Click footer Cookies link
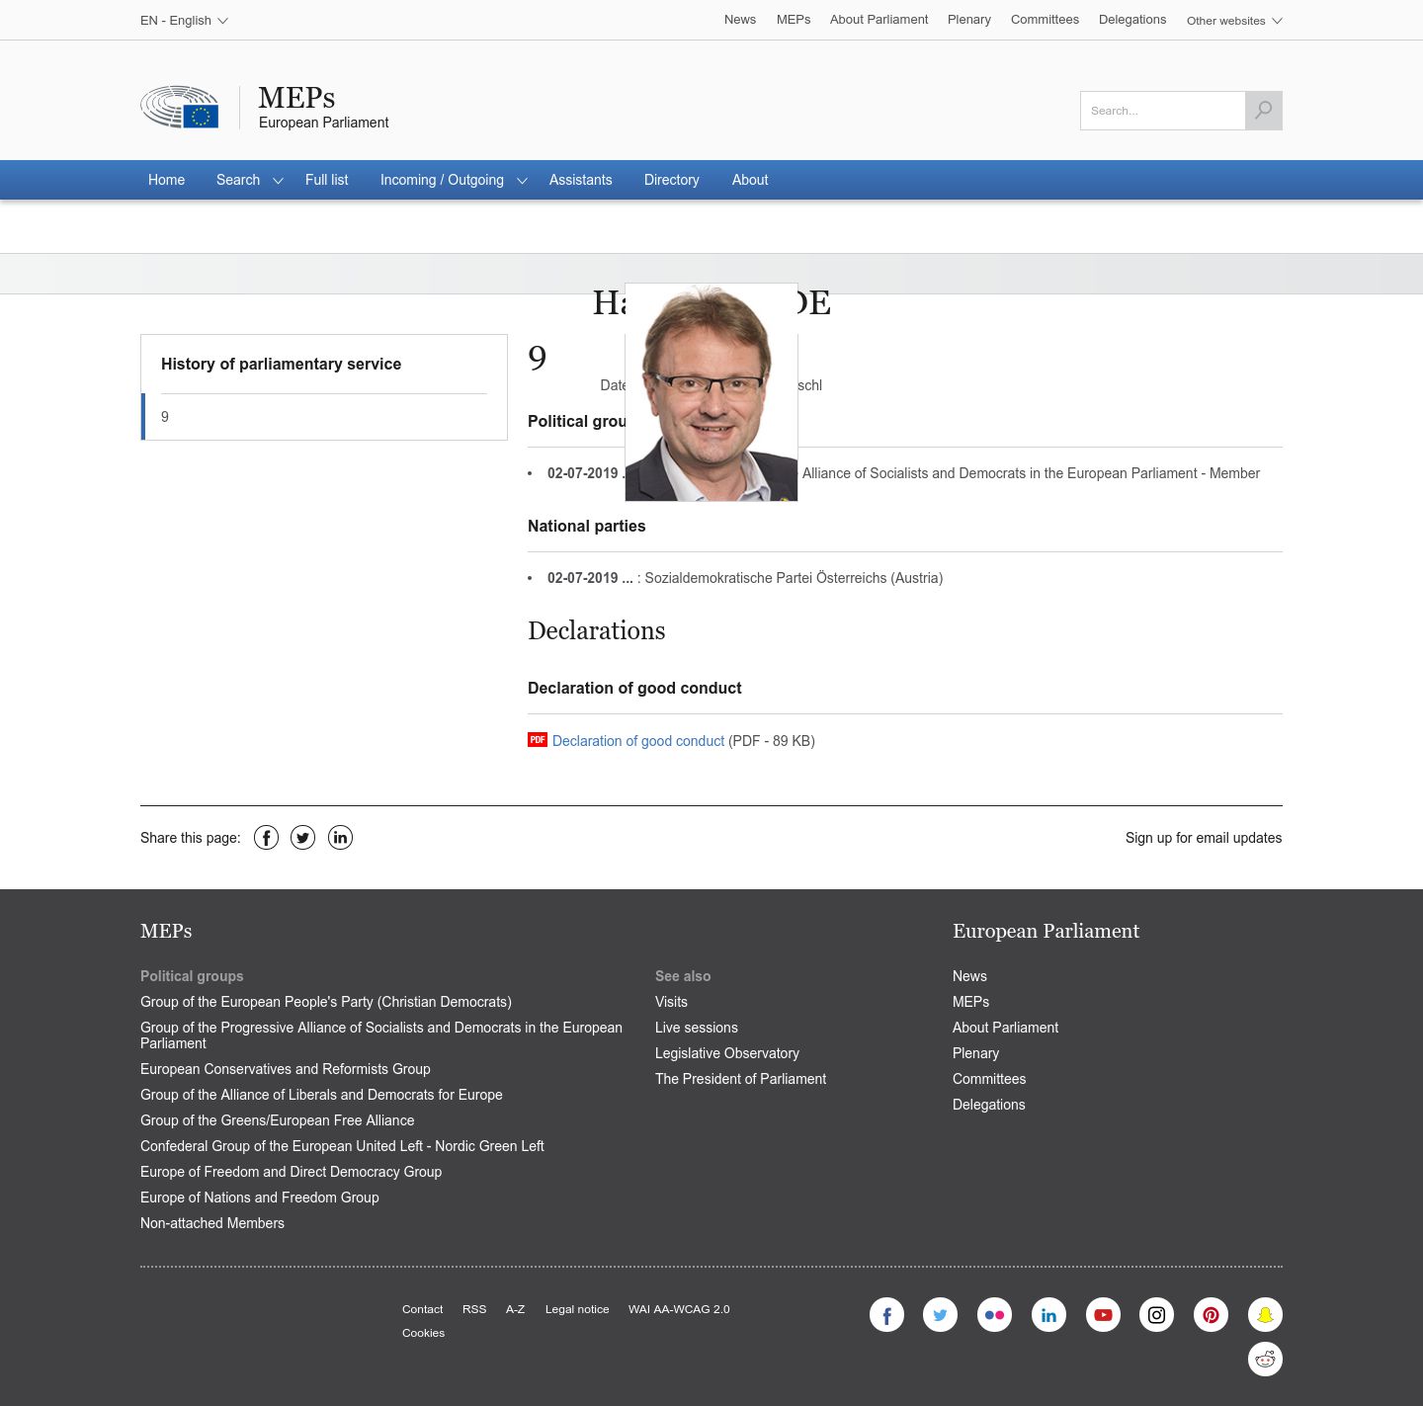1423x1406 pixels. coord(423,1333)
